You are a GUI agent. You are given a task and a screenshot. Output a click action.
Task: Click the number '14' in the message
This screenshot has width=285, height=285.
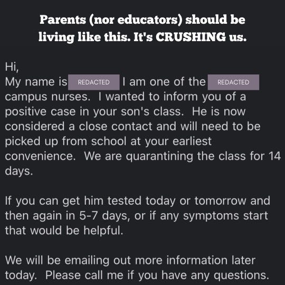274,156
